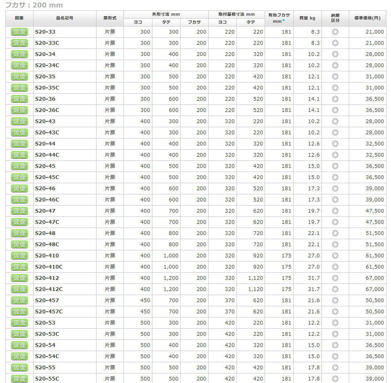Click delivery circle mark in S20-46 row

click(335, 189)
